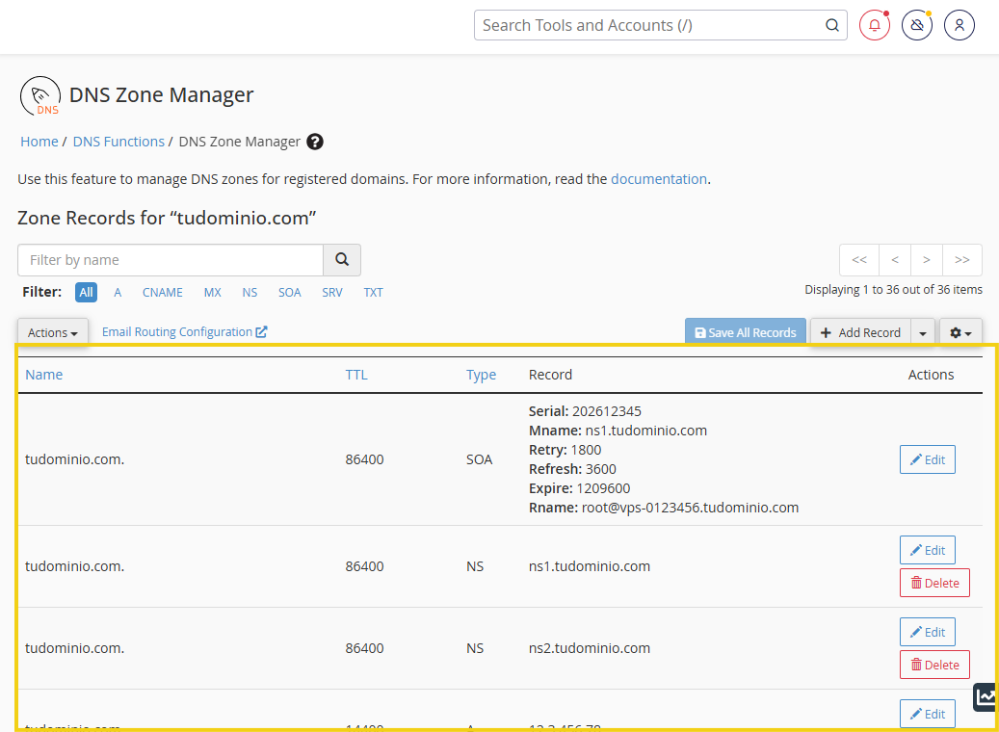Click the cloud disabled status icon

coord(917,25)
